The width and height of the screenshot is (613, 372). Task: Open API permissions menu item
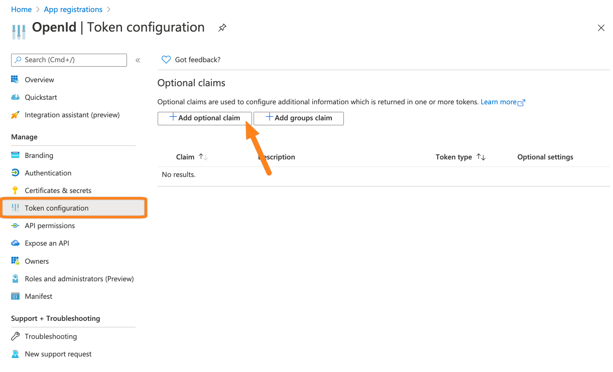50,226
